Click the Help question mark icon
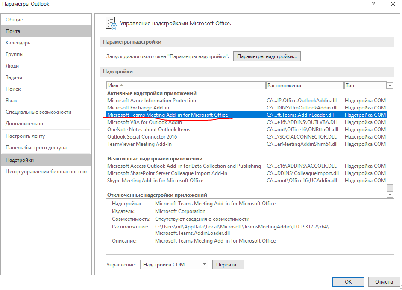Screen dimensions: 402x290 point(373,4)
